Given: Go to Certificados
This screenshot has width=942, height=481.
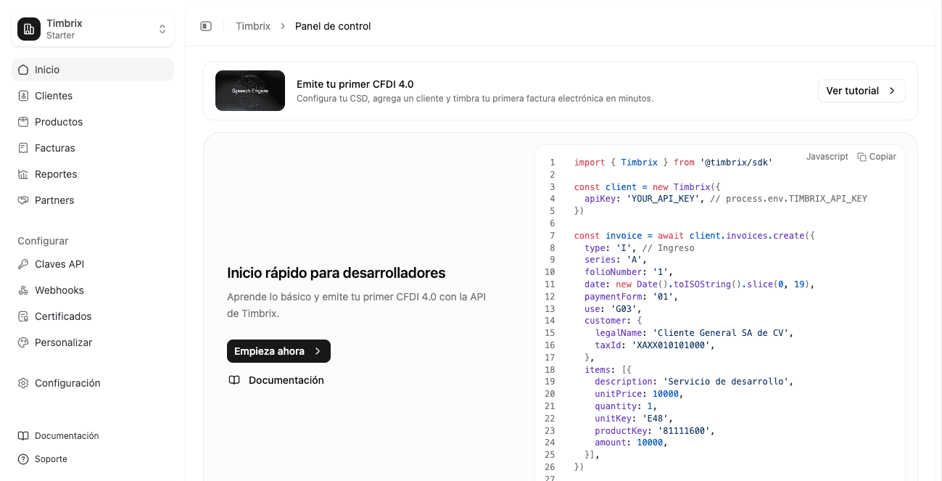Looking at the screenshot, I should (93, 316).
